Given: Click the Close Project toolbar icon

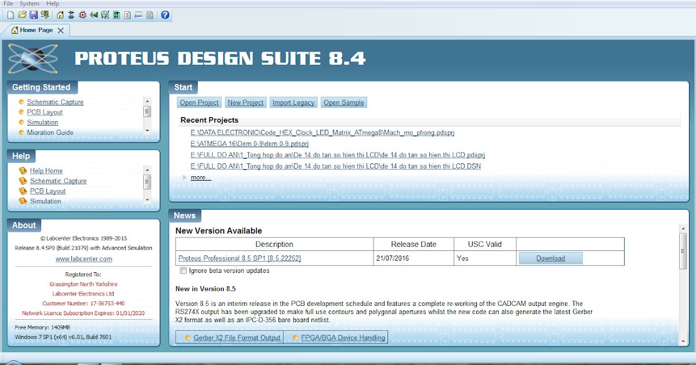Looking at the screenshot, I should 45,15.
